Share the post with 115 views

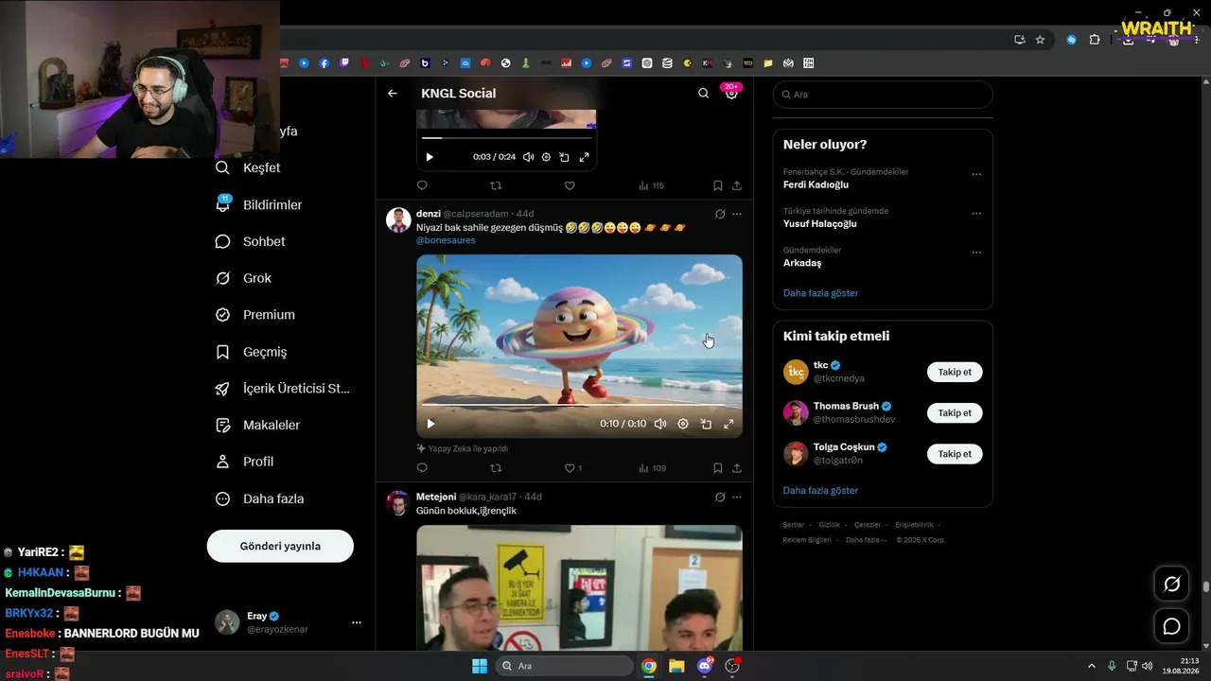pos(737,185)
